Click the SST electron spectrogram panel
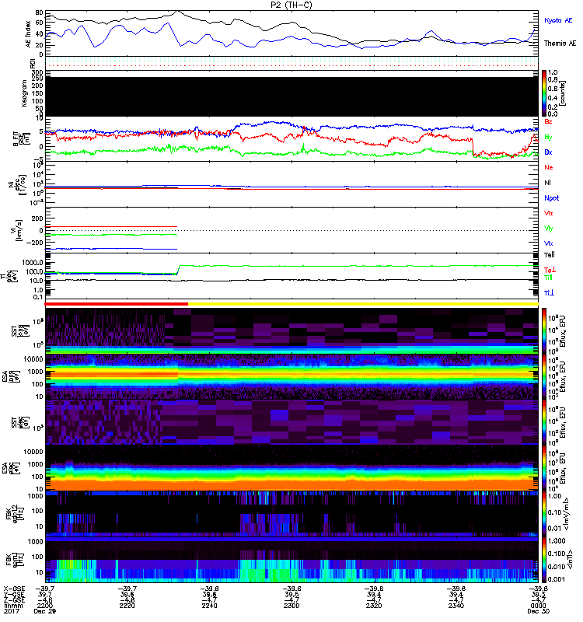 [291, 422]
